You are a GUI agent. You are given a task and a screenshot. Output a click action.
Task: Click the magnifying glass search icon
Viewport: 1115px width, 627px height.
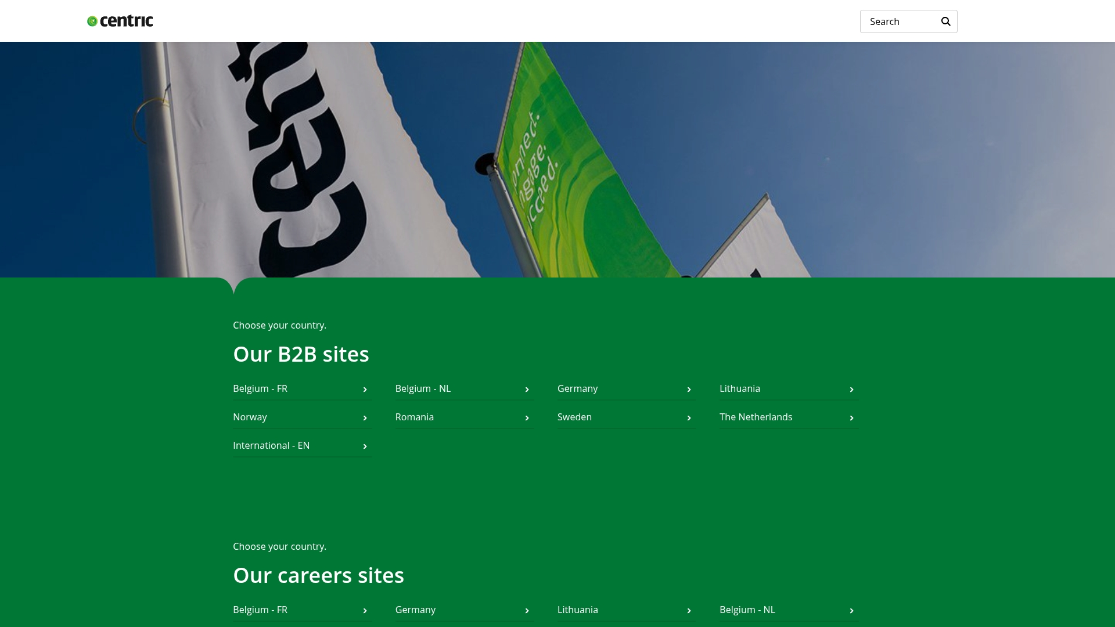(x=946, y=21)
